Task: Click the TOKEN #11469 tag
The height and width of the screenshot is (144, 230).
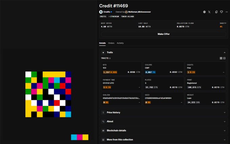Action: tap(127, 17)
